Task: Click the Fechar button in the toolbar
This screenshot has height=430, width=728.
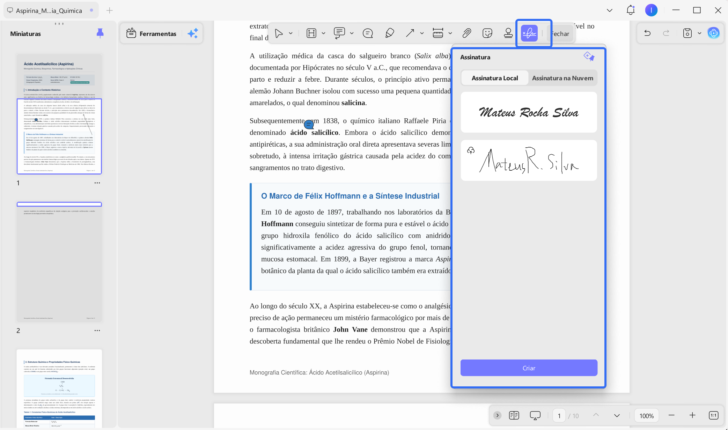Action: (560, 34)
